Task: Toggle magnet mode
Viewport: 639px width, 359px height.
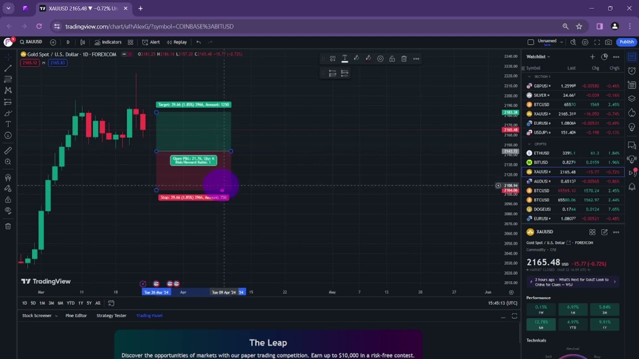Action: [8, 178]
